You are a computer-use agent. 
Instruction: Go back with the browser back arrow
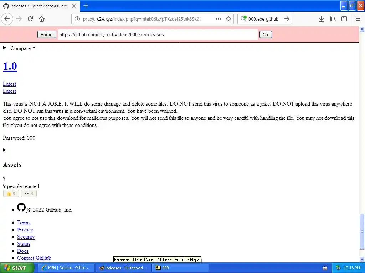7,19
